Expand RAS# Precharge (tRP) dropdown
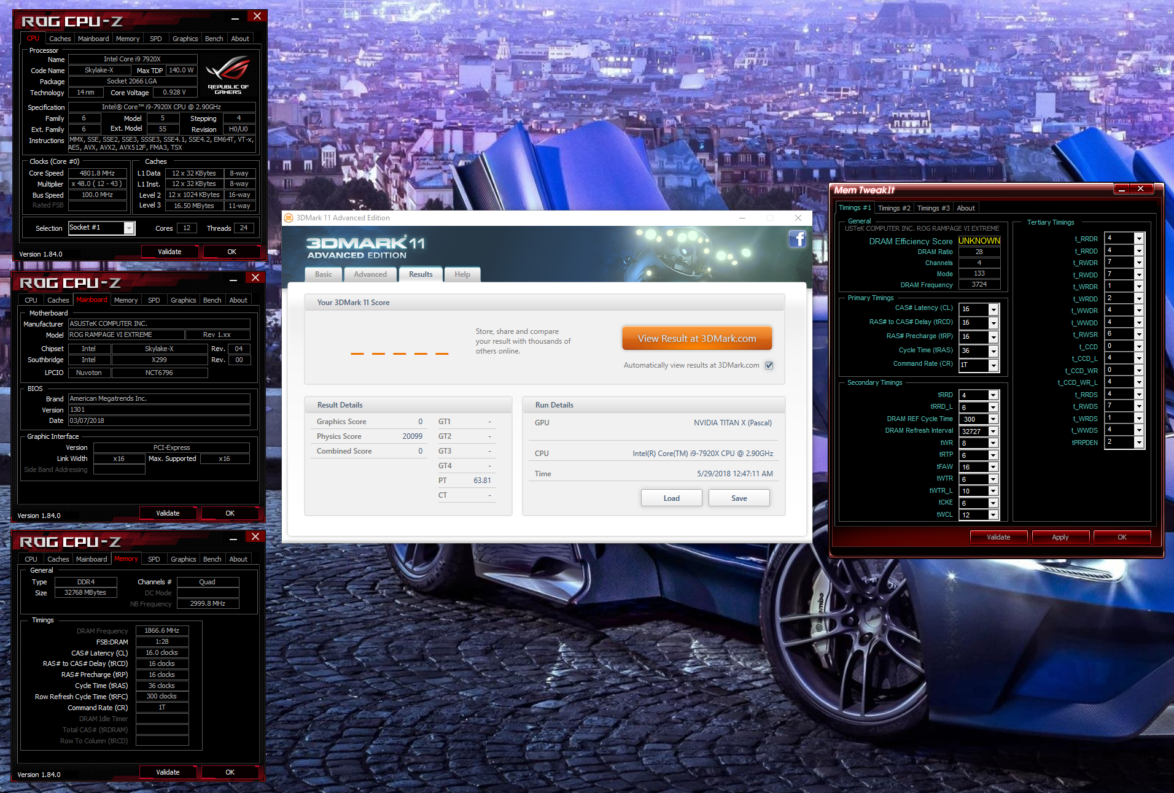The height and width of the screenshot is (793, 1174). (993, 338)
